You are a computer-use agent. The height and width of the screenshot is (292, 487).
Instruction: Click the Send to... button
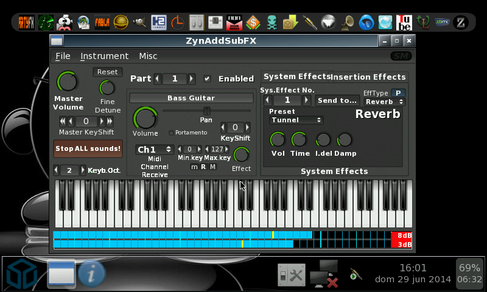337,100
